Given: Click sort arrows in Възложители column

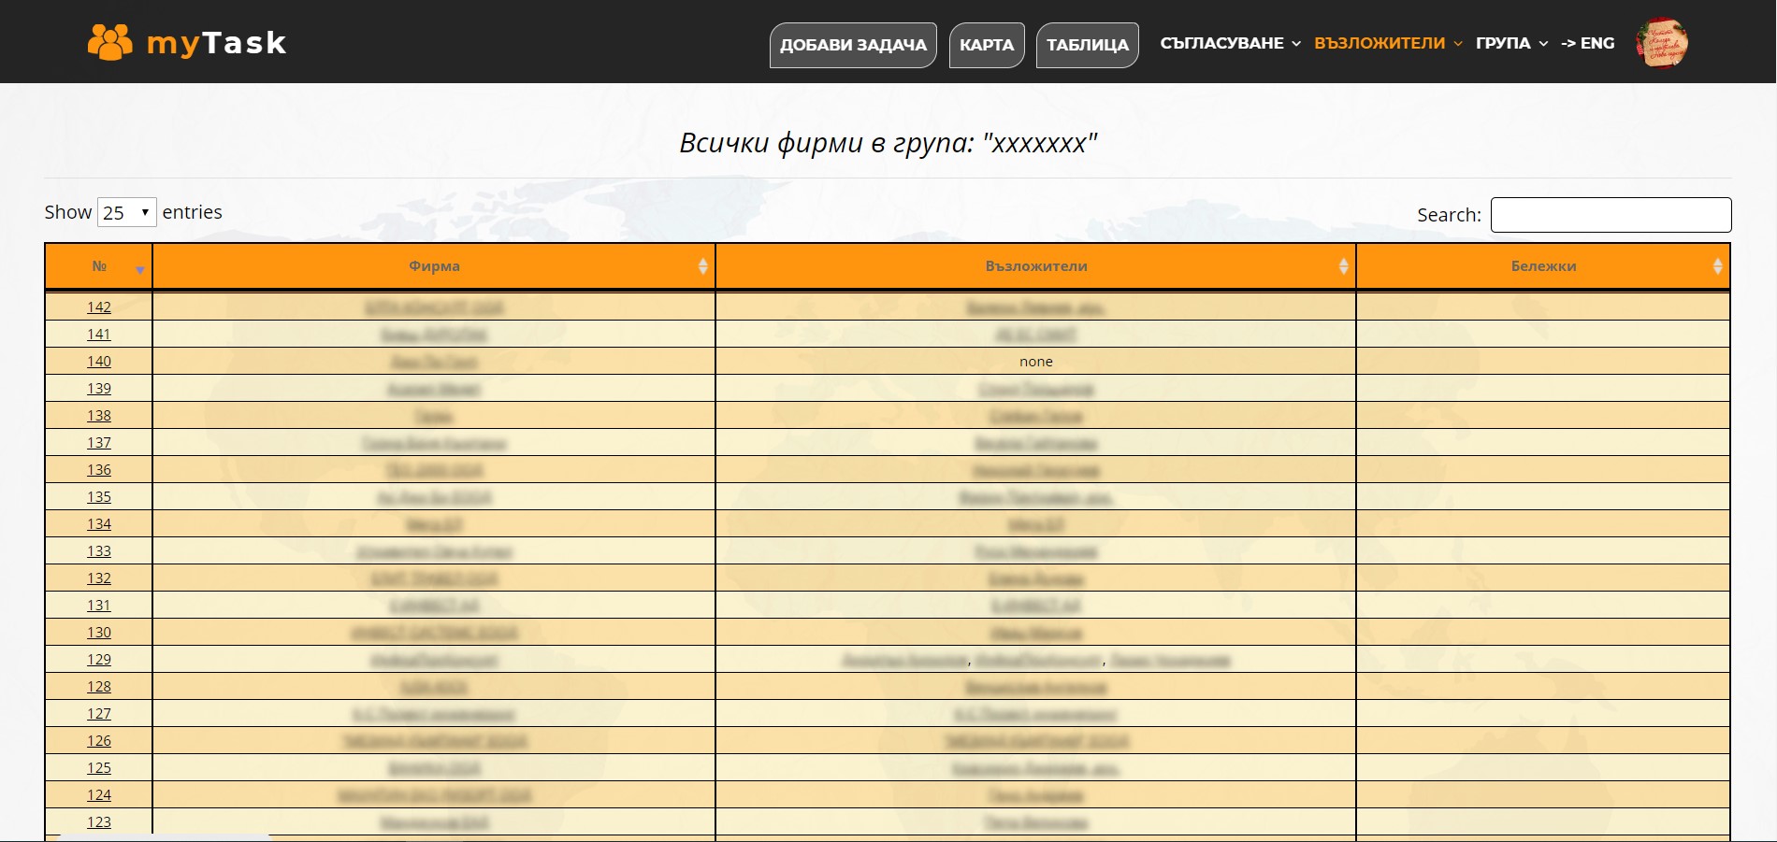Looking at the screenshot, I should click(x=1343, y=266).
